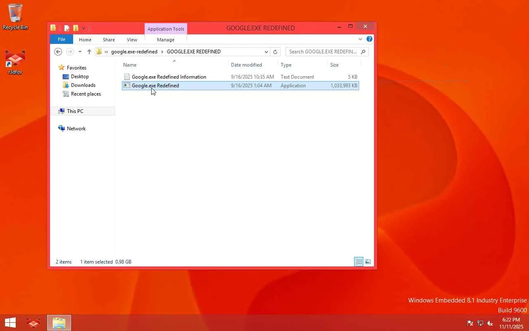529x331 pixels.
Task: Click the New folder quick access icon
Action: (76, 28)
